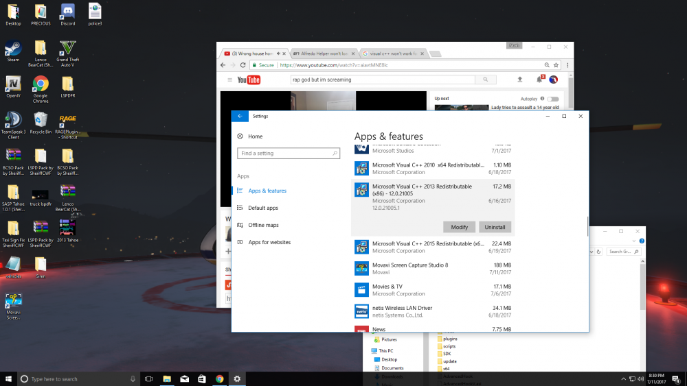Image resolution: width=687 pixels, height=386 pixels.
Task: Click the Modify button
Action: [460, 227]
